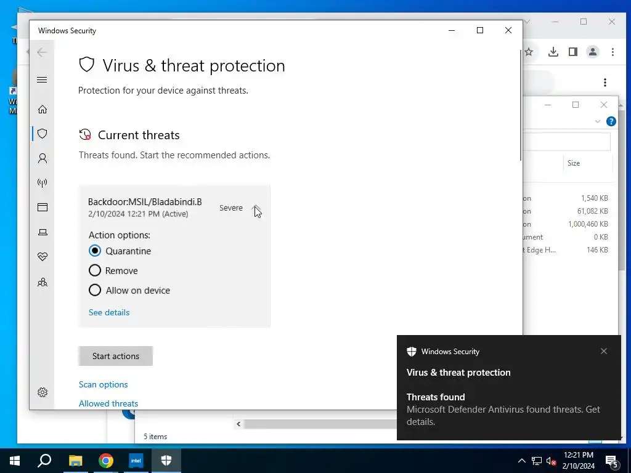Select the 146 KB Edge H... file row

568,250
